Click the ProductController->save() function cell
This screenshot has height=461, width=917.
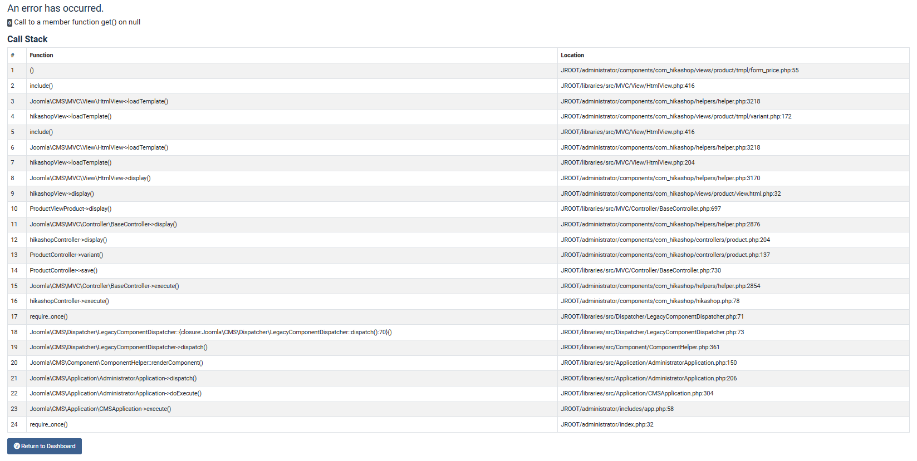point(63,270)
